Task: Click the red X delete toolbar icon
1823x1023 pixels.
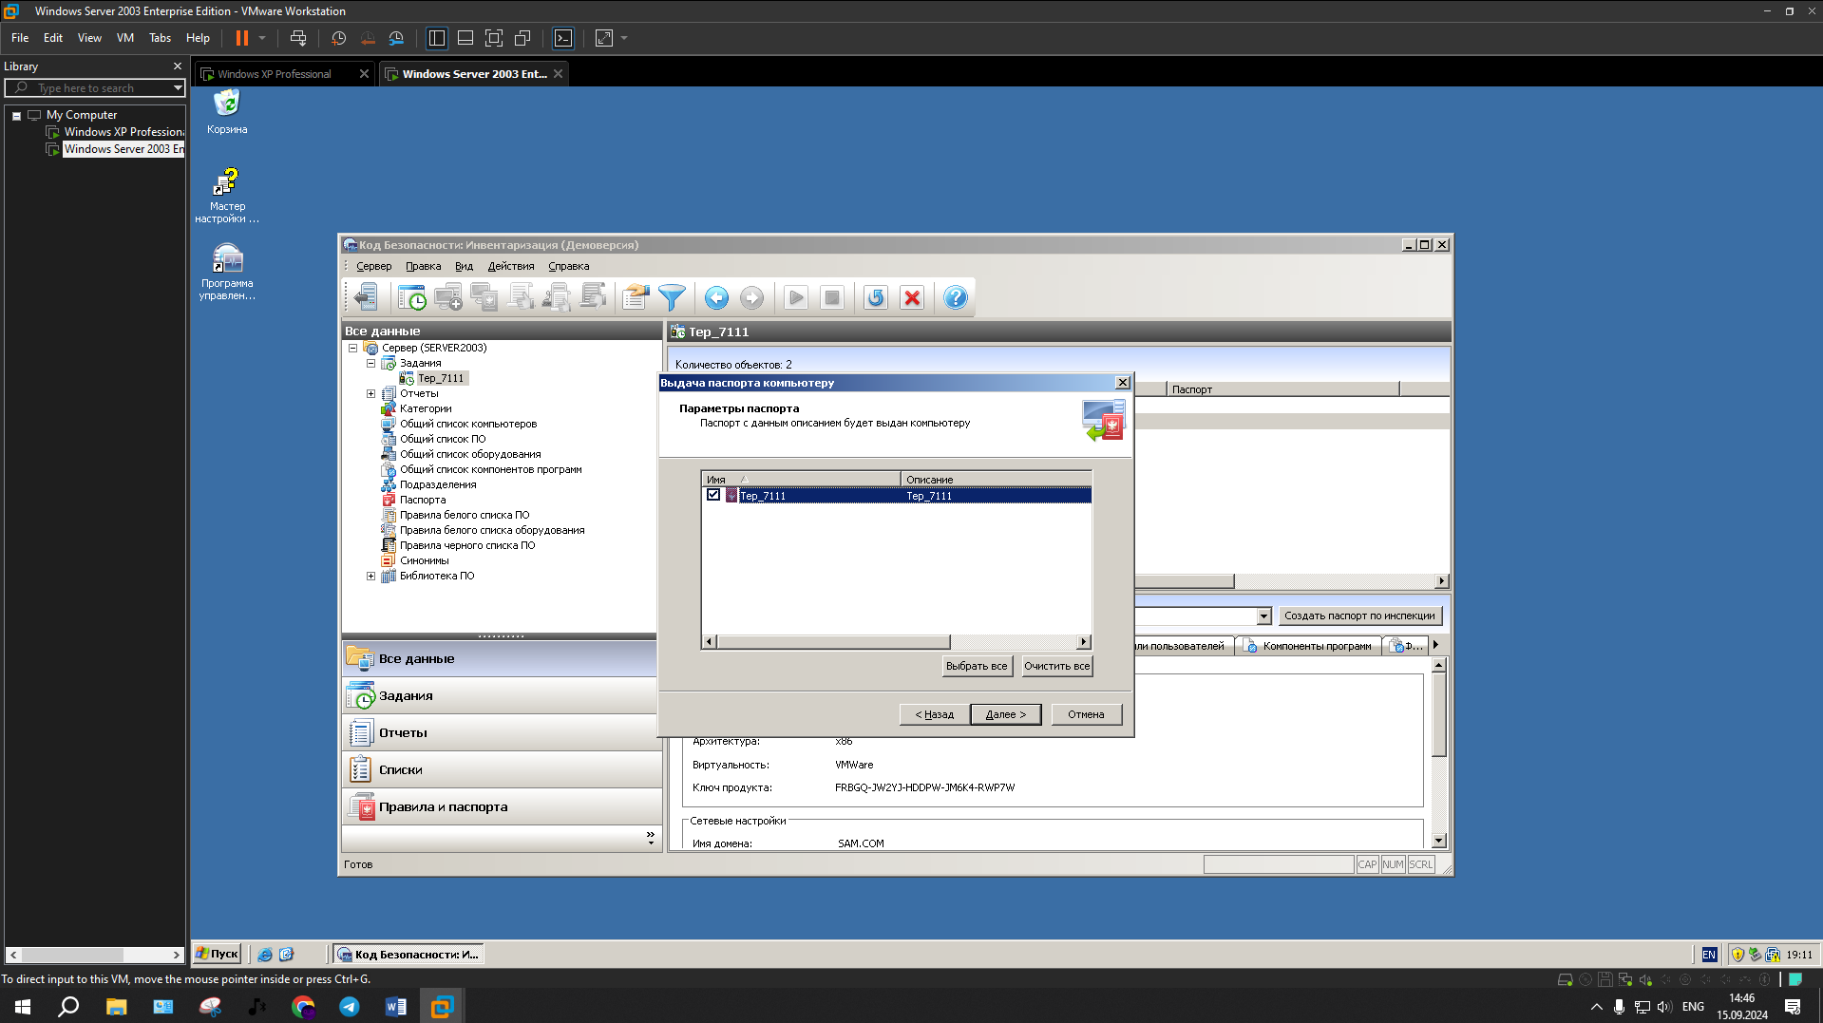Action: [912, 297]
